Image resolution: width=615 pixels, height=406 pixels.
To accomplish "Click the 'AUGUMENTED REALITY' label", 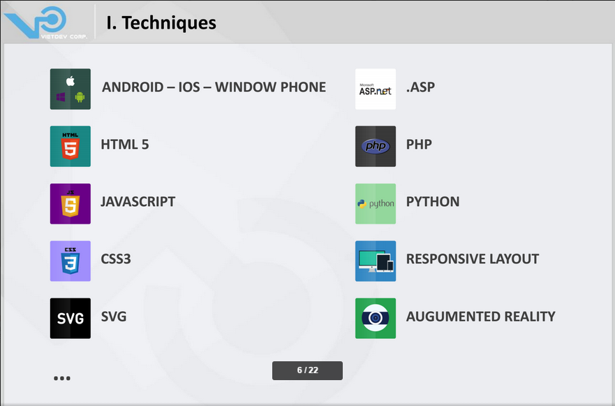I will click(x=480, y=317).
